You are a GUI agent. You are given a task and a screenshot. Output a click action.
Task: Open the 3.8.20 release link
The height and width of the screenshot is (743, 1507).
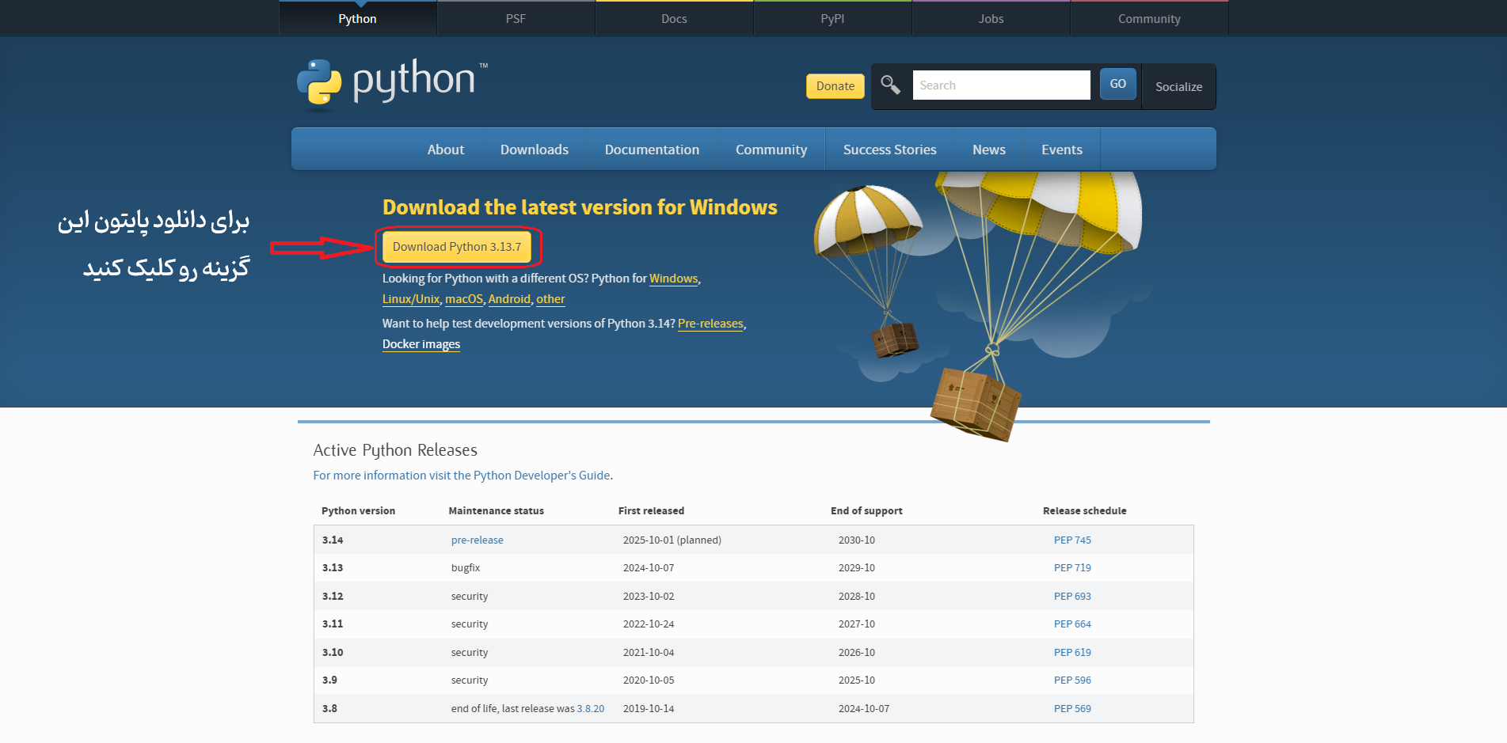pyautogui.click(x=591, y=708)
